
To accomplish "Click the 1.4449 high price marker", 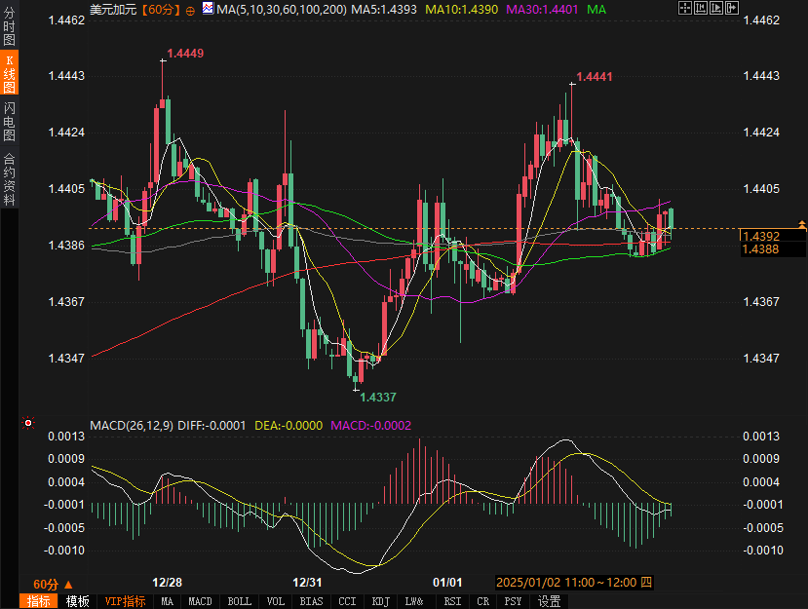I will pos(185,54).
